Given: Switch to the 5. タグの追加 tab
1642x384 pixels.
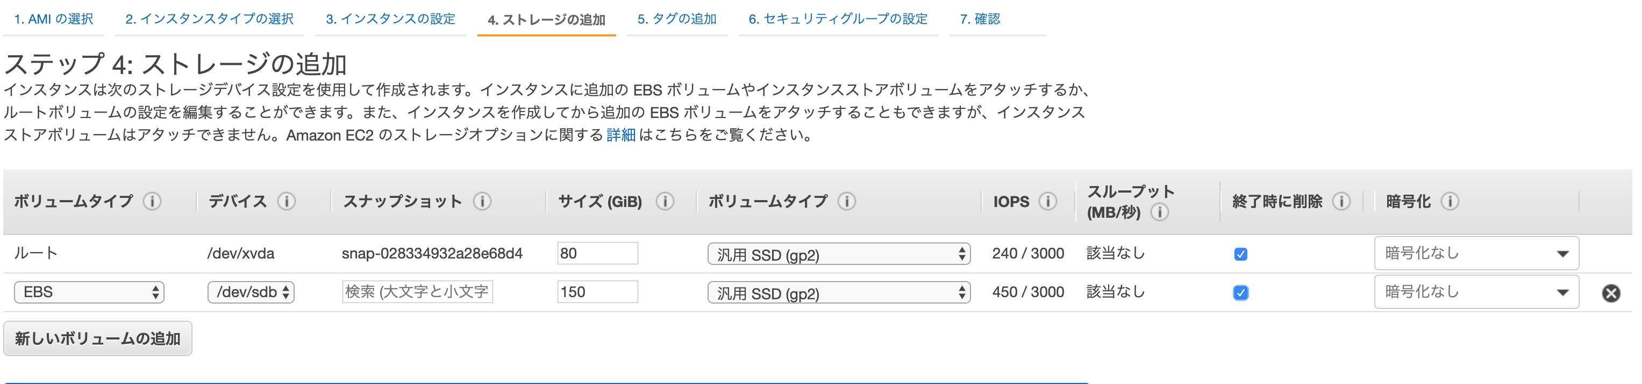Looking at the screenshot, I should pos(677,19).
